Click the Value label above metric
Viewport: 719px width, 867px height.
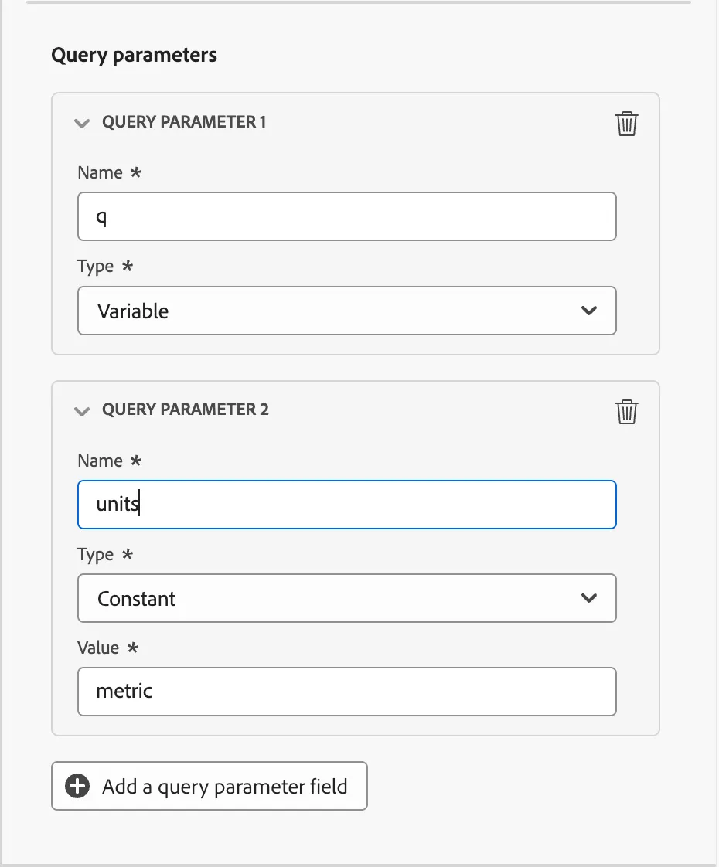point(98,648)
